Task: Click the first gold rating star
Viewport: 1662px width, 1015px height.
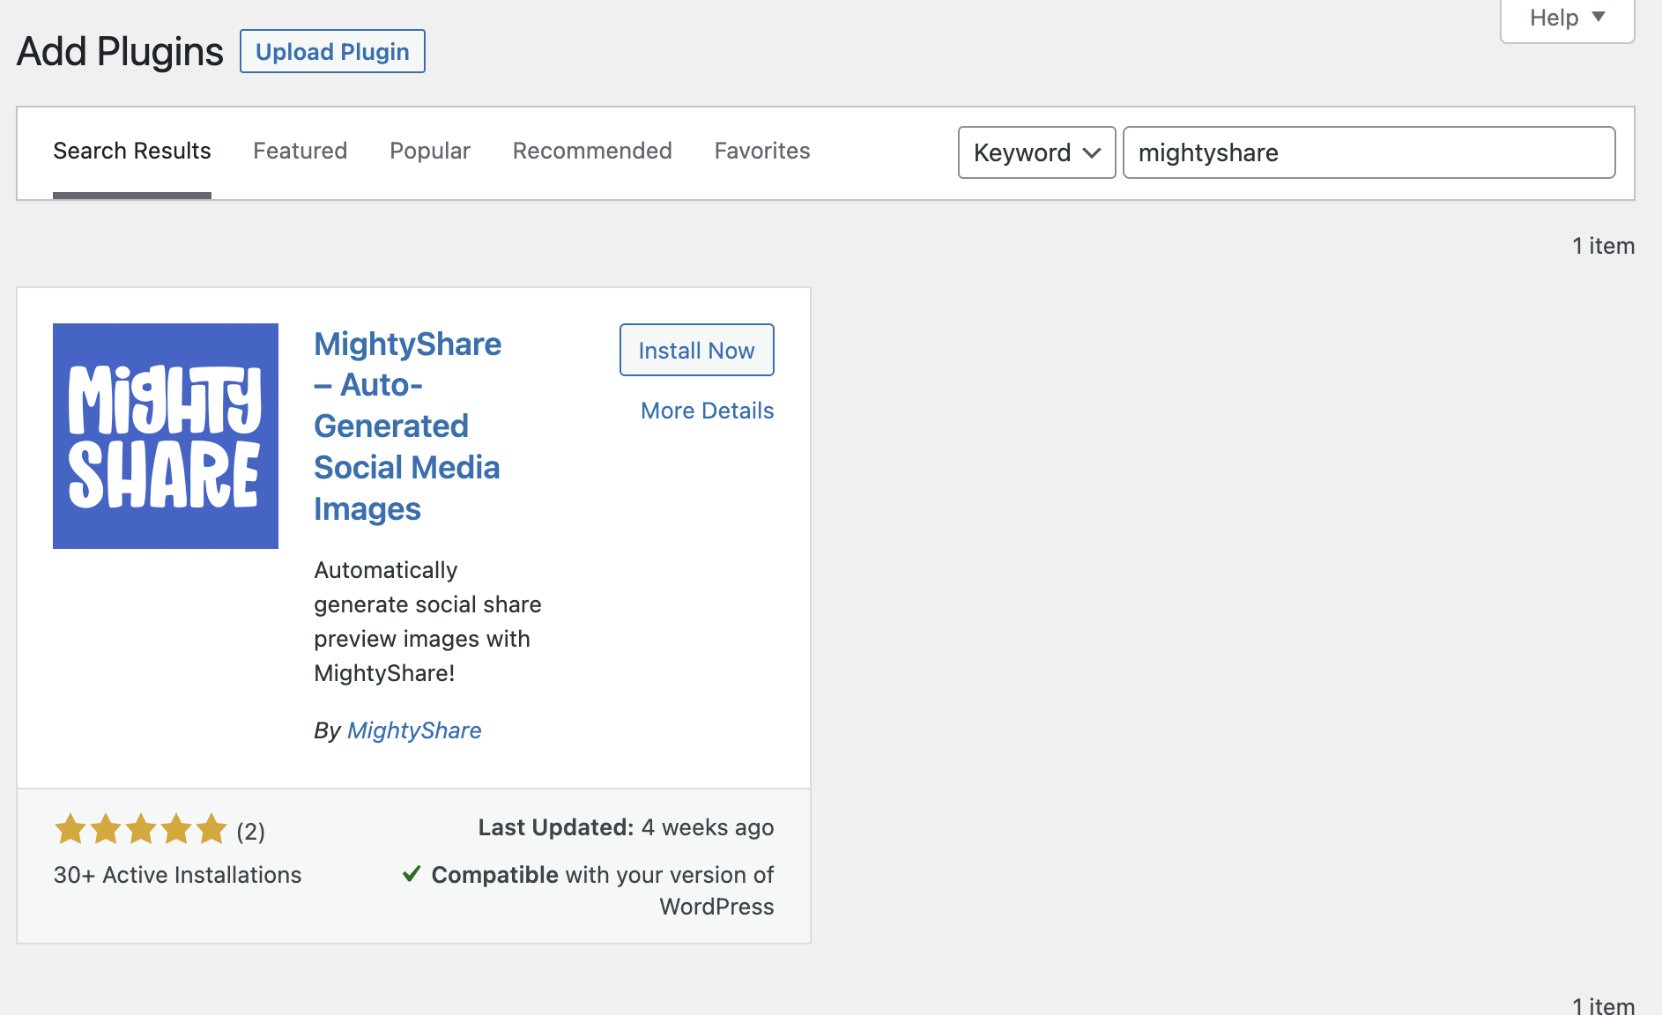Action: pos(71,829)
